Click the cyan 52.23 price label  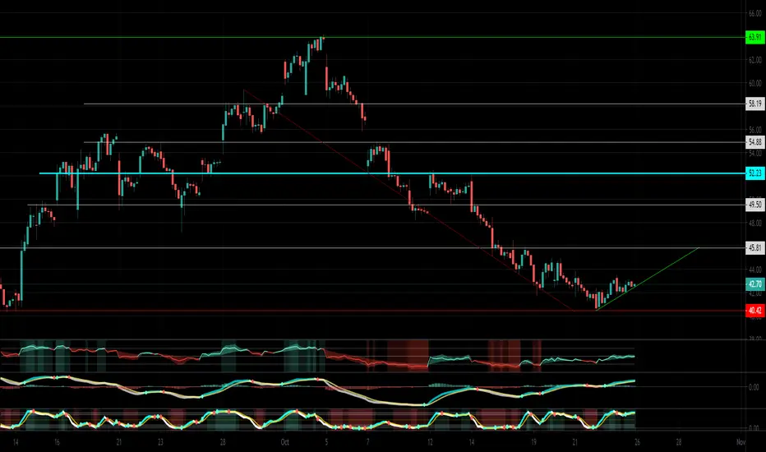754,173
